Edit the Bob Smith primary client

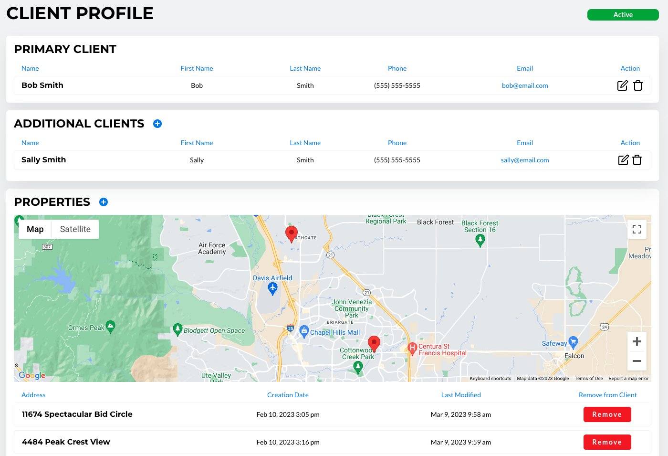(x=623, y=85)
